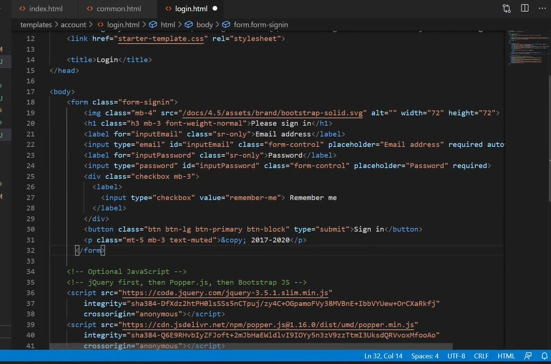Click the common.html tab file icon
Image resolution: width=551 pixels, height=364 pixels.
click(90, 9)
